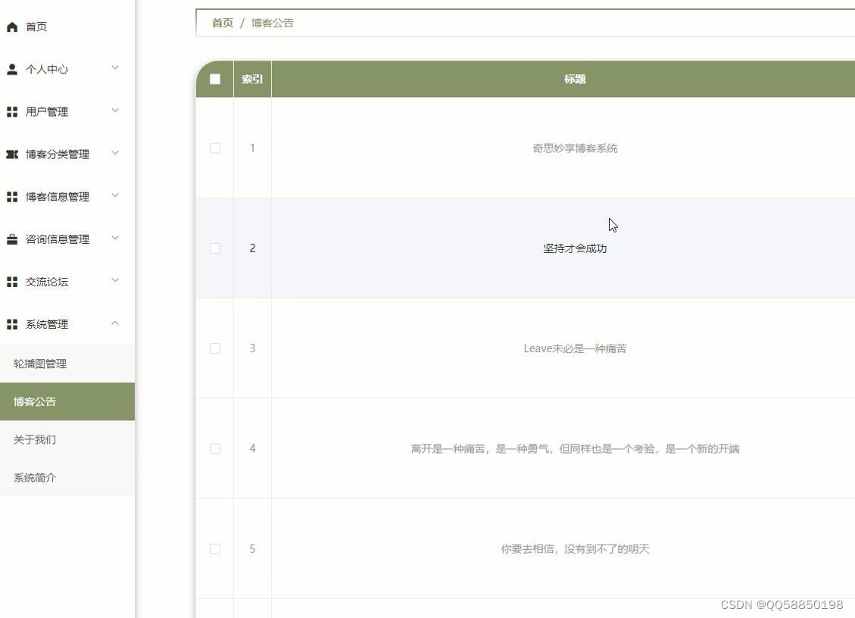This screenshot has width=855, height=618.
Task: Click the 用户管理 grid icon
Action: click(11, 111)
